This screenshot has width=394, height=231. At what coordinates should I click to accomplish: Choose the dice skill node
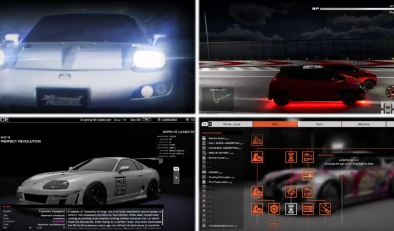(291, 192)
